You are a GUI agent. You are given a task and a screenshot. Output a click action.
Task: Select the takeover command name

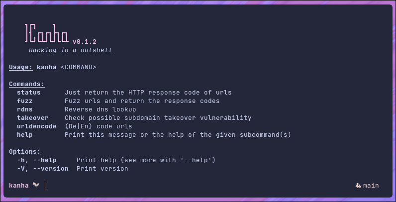coord(32,118)
